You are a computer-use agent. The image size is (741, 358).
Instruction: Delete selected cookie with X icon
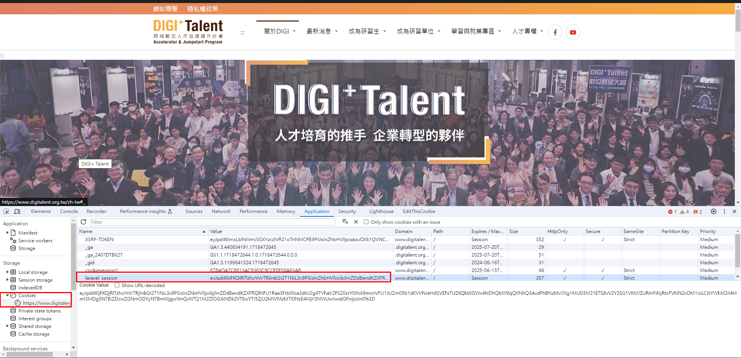[x=356, y=222]
